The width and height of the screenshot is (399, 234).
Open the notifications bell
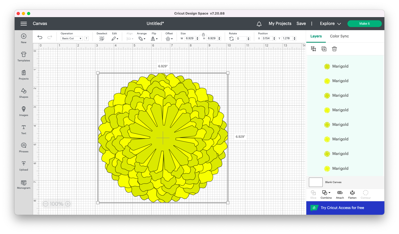coord(259,24)
